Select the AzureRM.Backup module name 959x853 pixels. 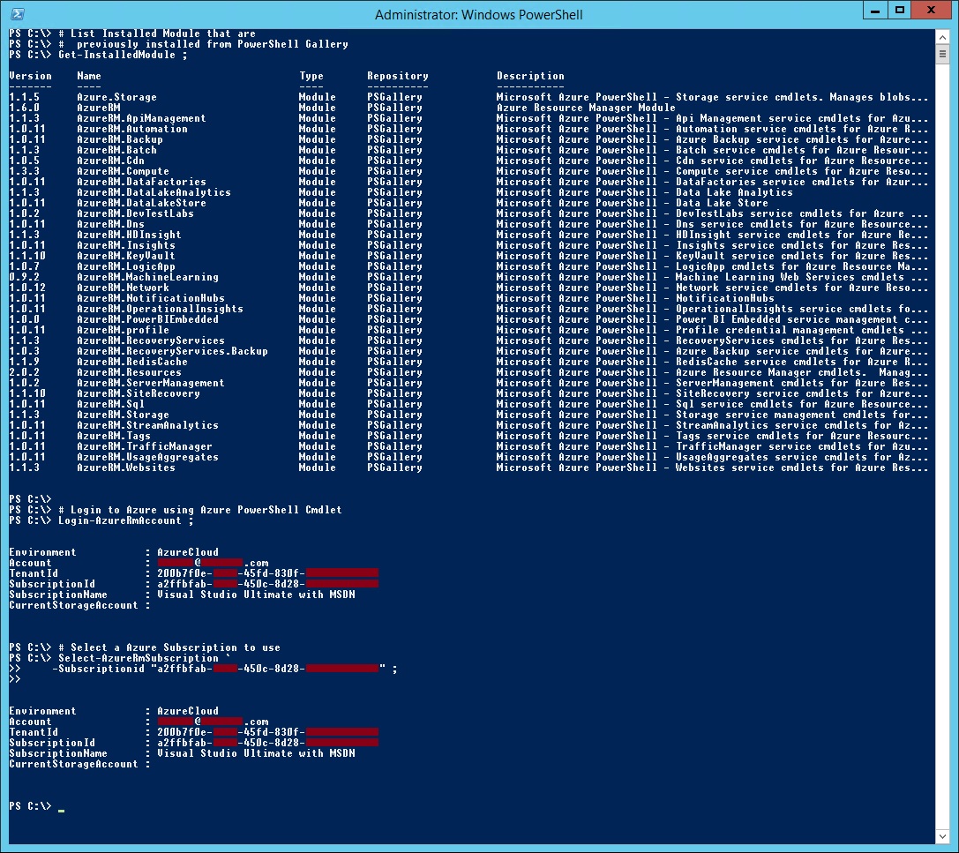[x=120, y=139]
